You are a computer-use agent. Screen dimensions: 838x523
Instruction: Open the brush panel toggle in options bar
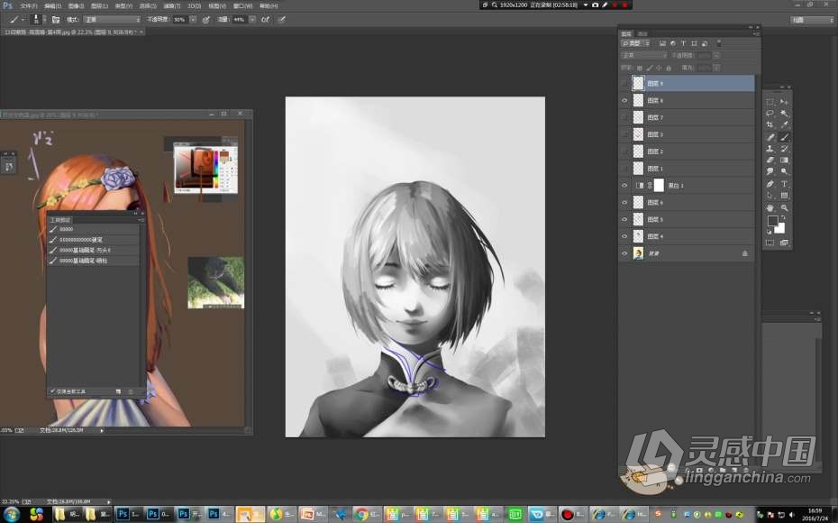pyautogui.click(x=56, y=20)
